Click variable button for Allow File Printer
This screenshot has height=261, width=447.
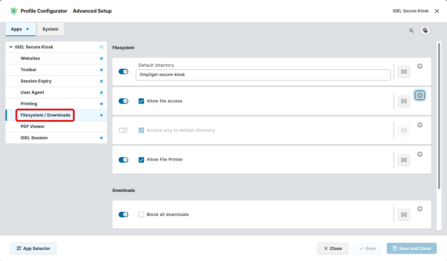pyautogui.click(x=404, y=160)
